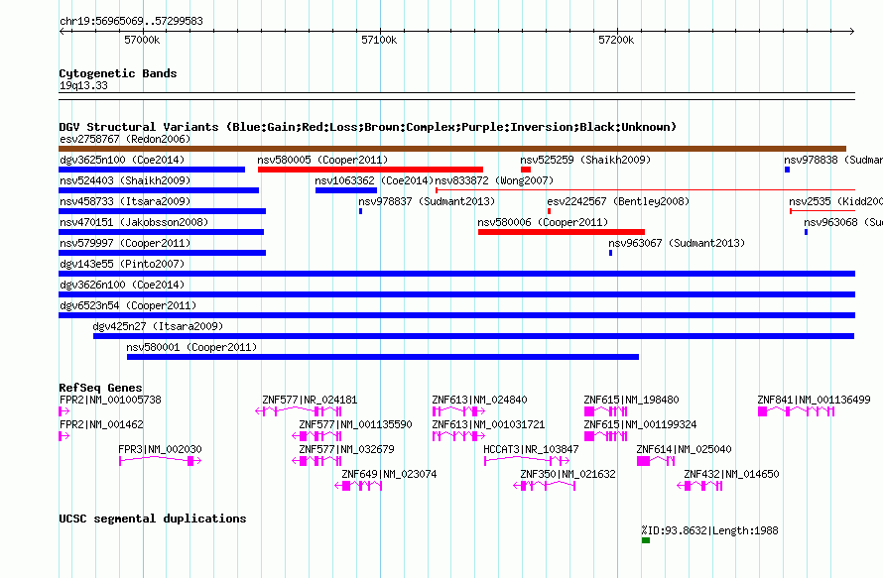Select the small nsv978838 blue marker

point(788,170)
